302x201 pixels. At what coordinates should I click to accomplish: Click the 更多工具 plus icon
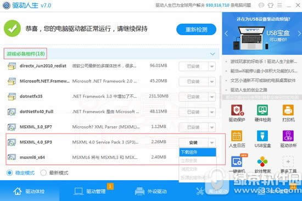(288, 161)
